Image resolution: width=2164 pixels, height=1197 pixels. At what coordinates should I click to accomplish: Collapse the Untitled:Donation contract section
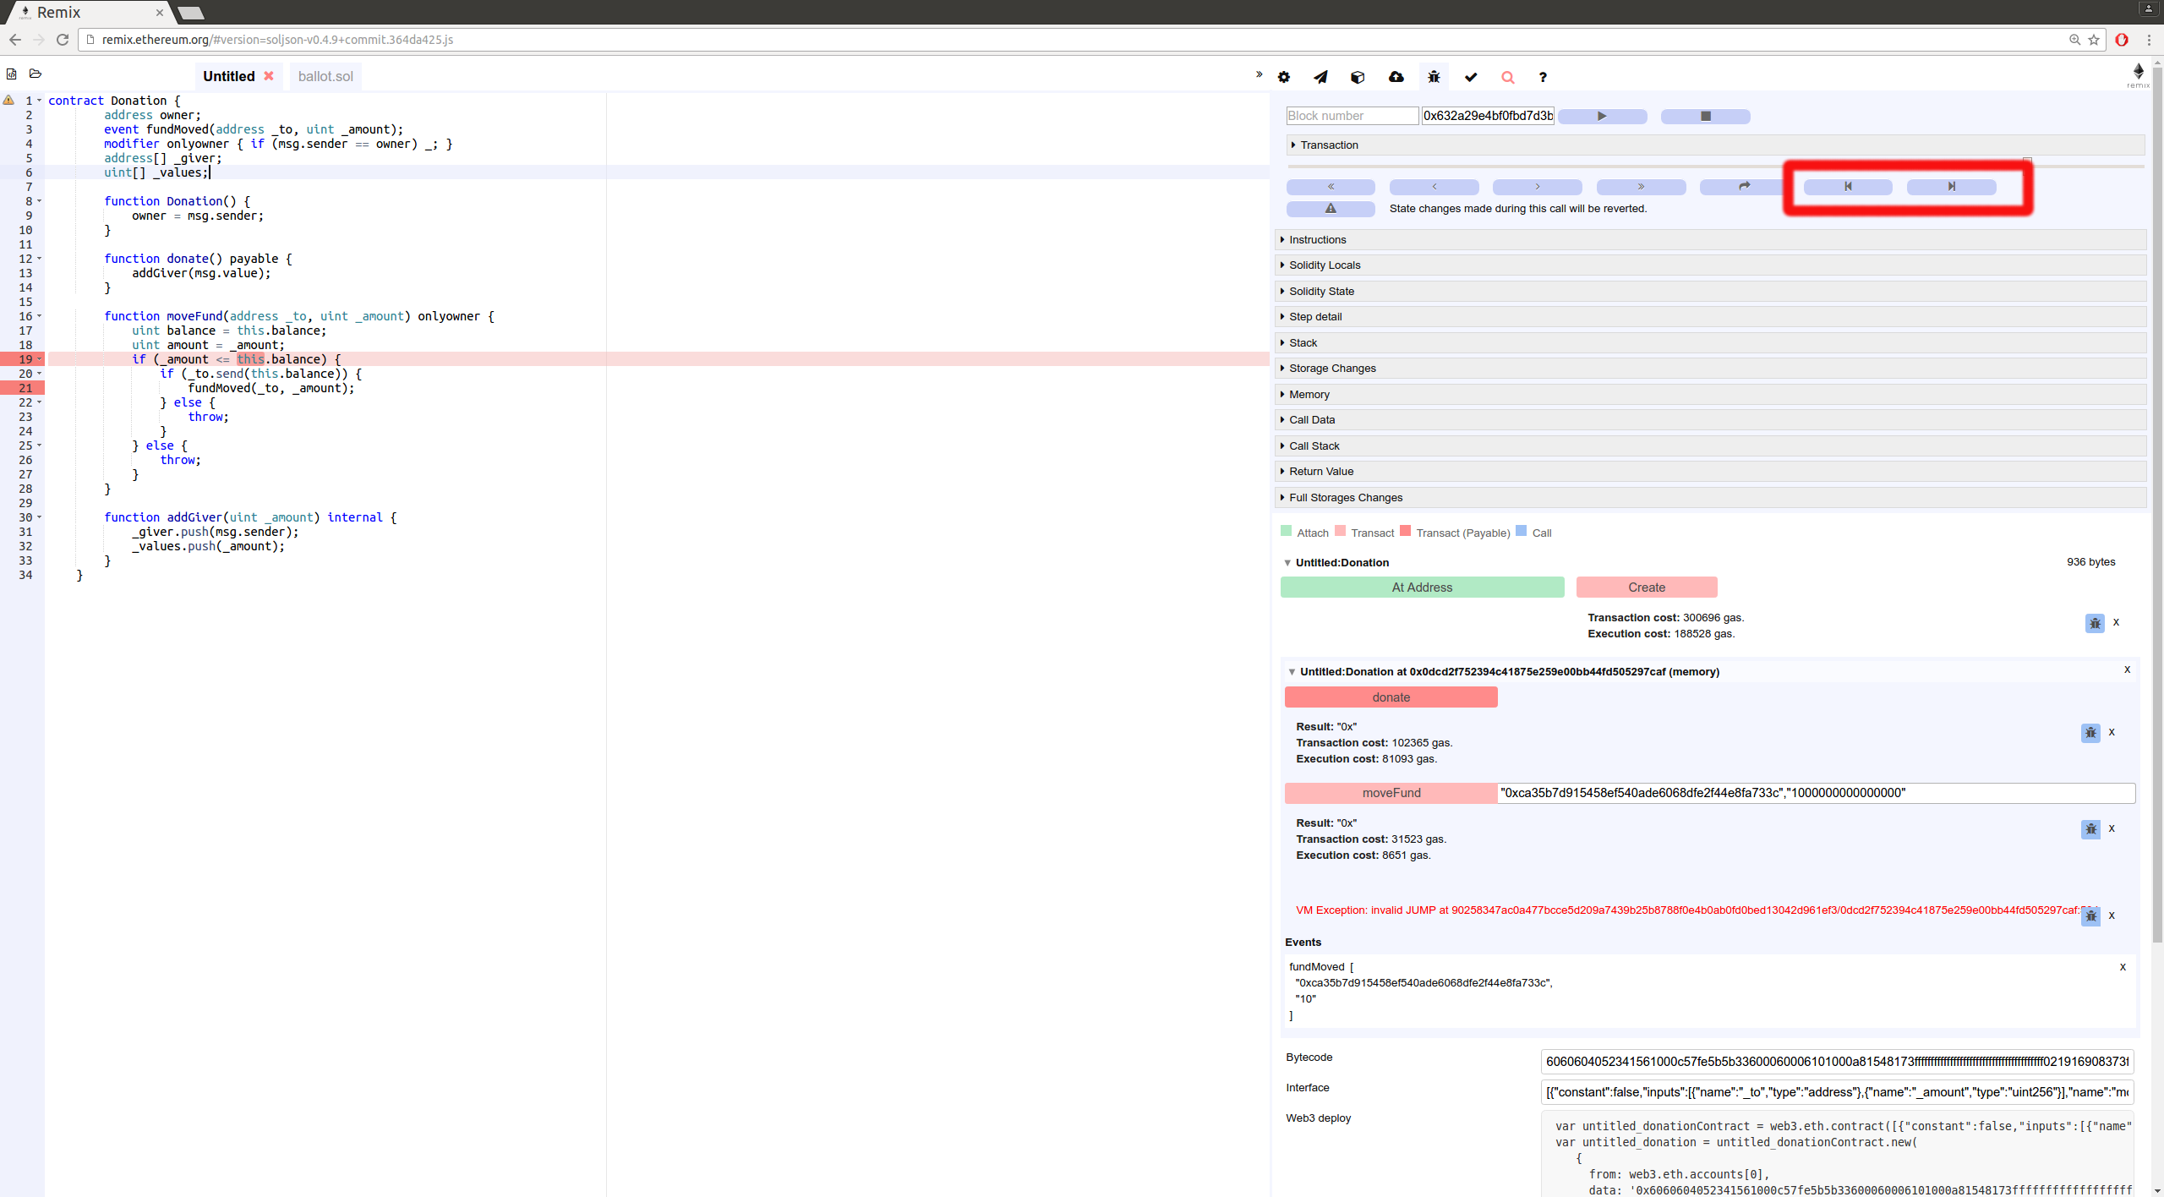coord(1287,563)
